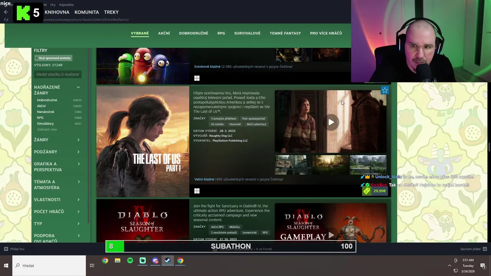Click the filter tag search field
The width and height of the screenshot is (491, 276).
click(58, 74)
